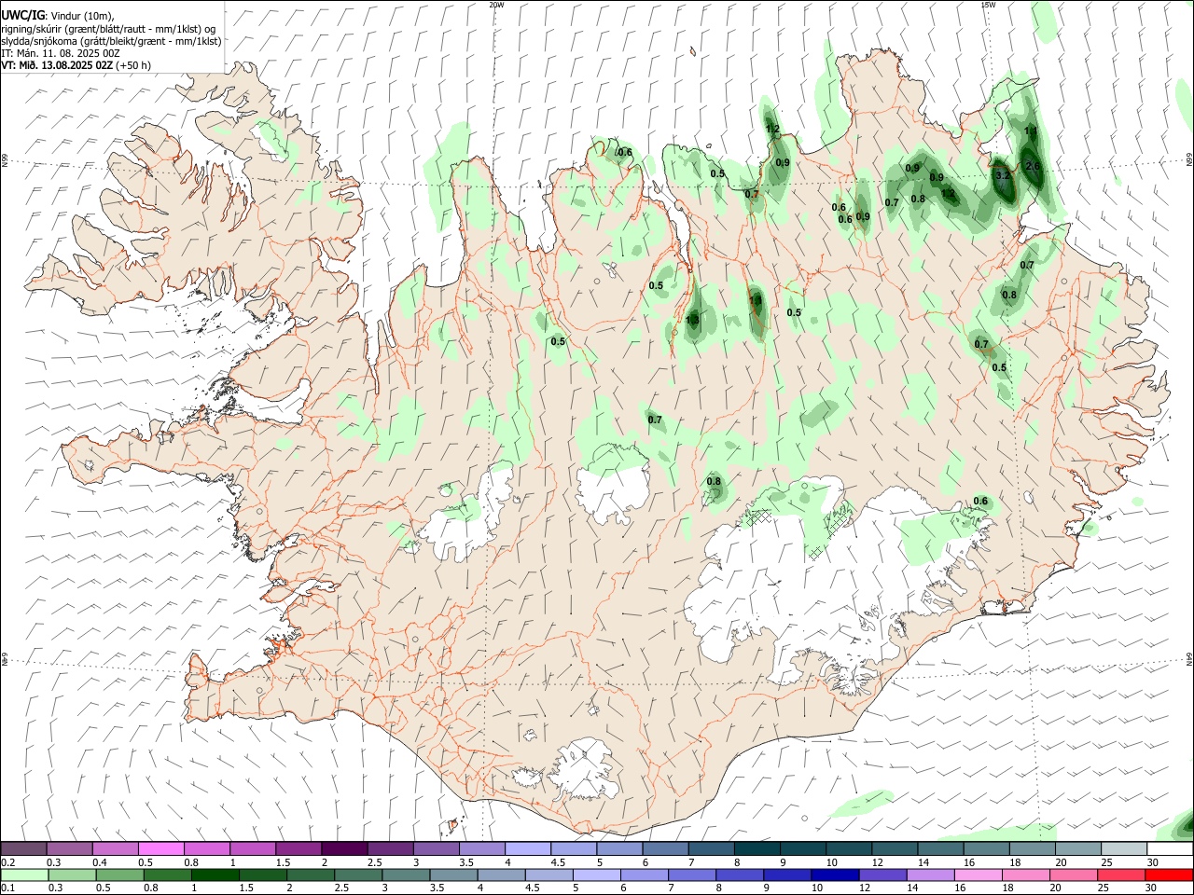Pick the pale gray swatch labeled 25 in upper legend row
The image size is (1194, 895).
[1123, 848]
